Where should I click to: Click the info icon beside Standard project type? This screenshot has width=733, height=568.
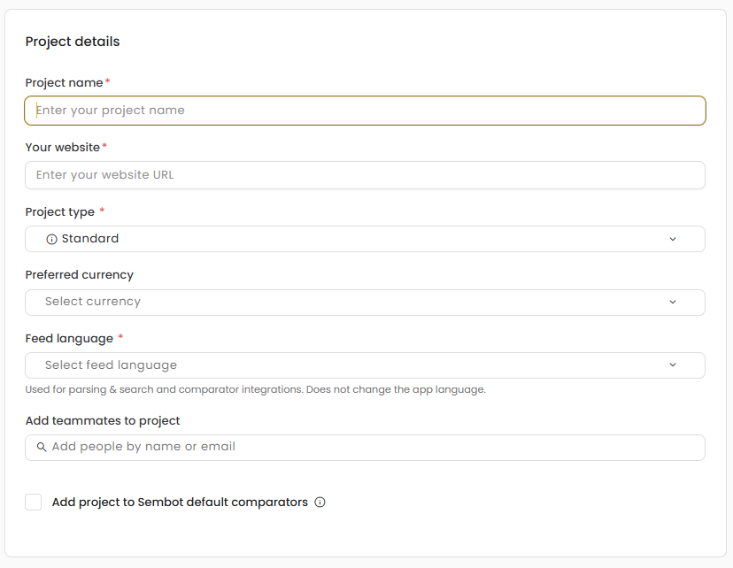click(x=51, y=239)
